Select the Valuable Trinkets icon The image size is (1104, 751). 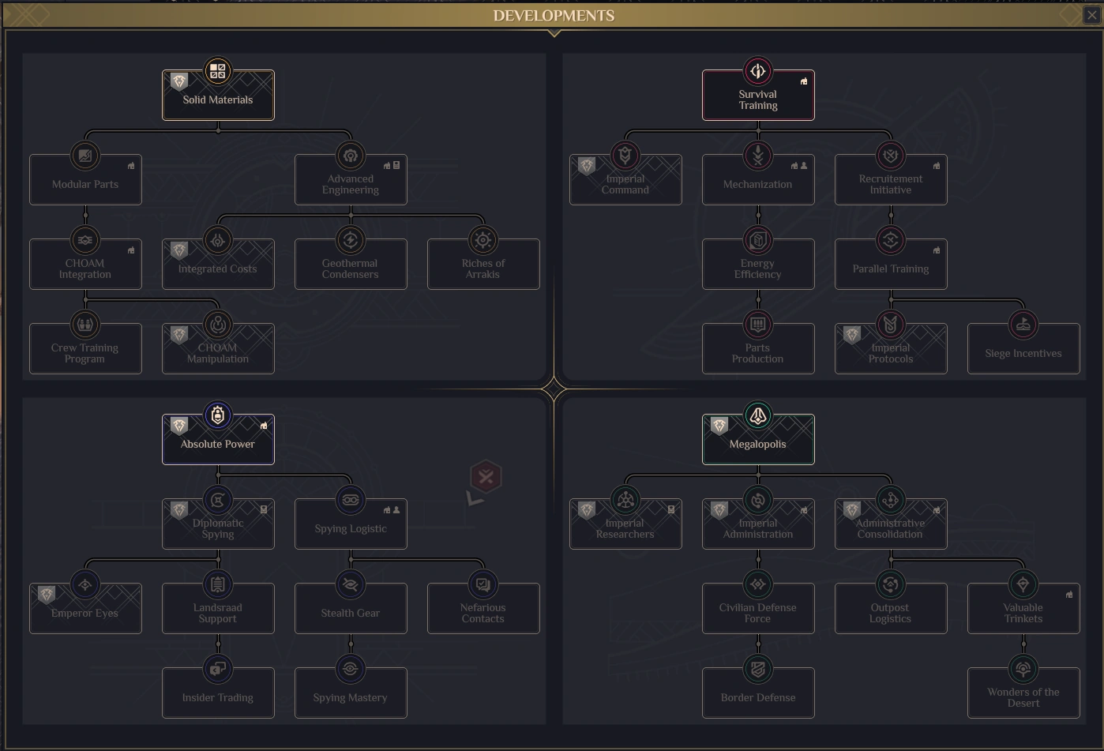click(x=1023, y=584)
